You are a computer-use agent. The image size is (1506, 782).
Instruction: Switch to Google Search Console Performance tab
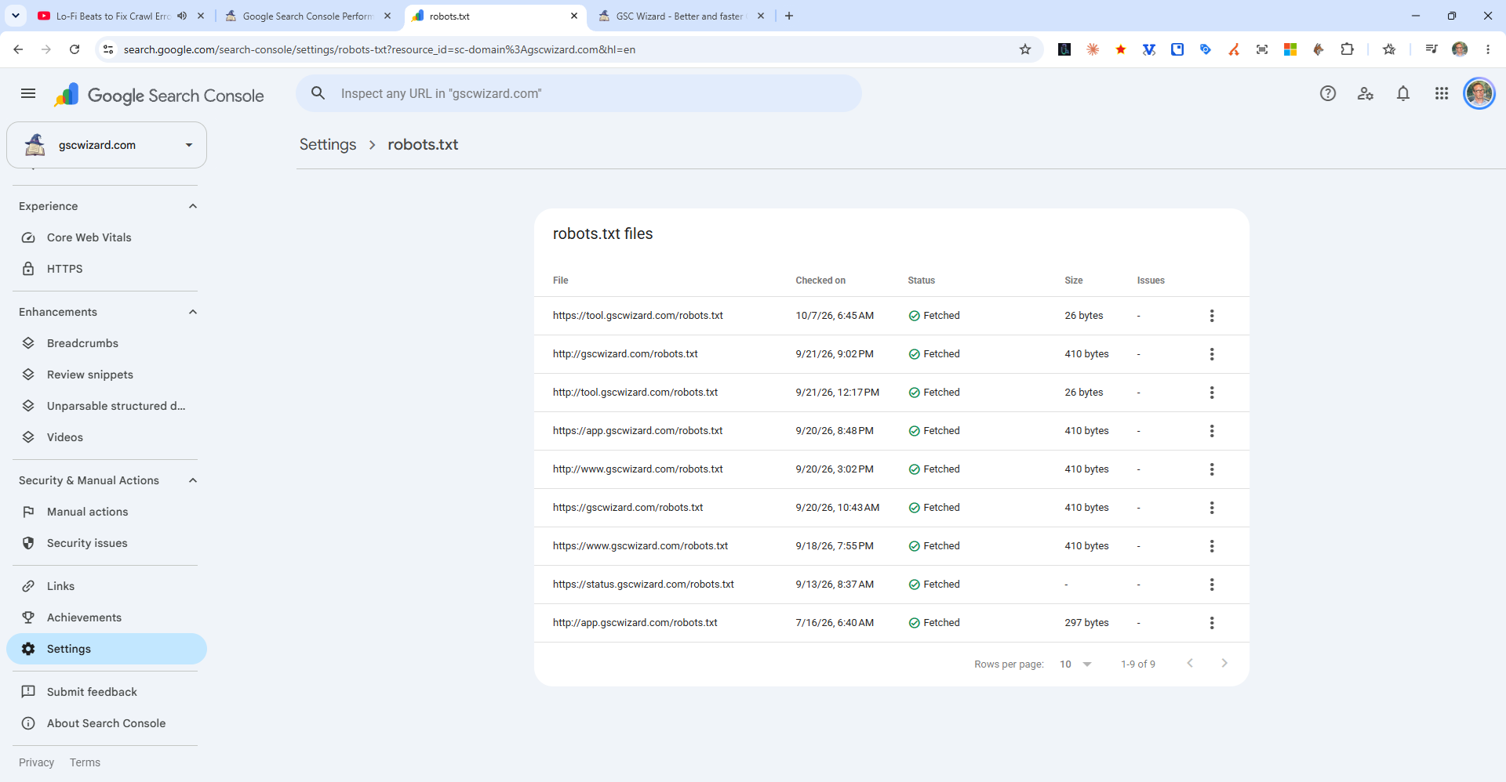coord(307,16)
